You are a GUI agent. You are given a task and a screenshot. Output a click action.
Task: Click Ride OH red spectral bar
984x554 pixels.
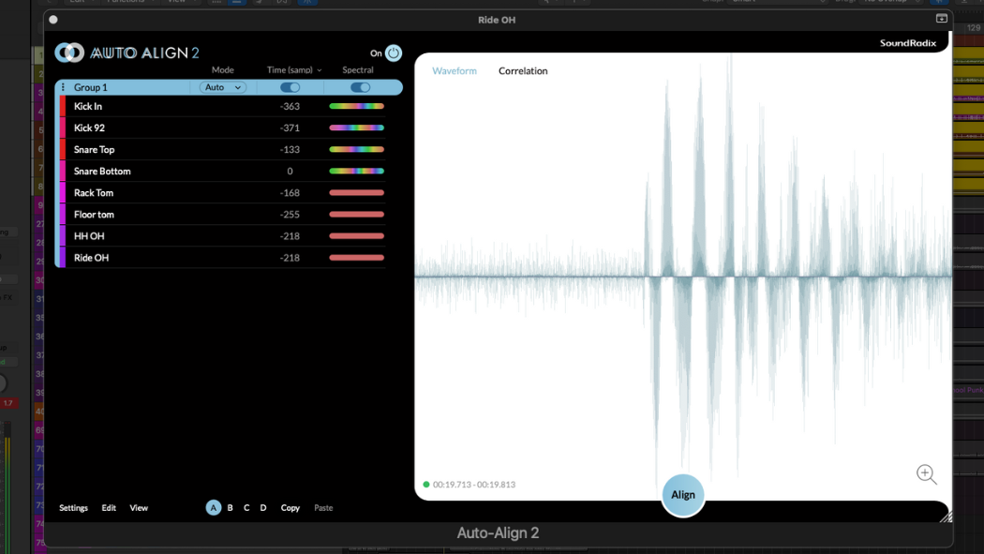356,258
